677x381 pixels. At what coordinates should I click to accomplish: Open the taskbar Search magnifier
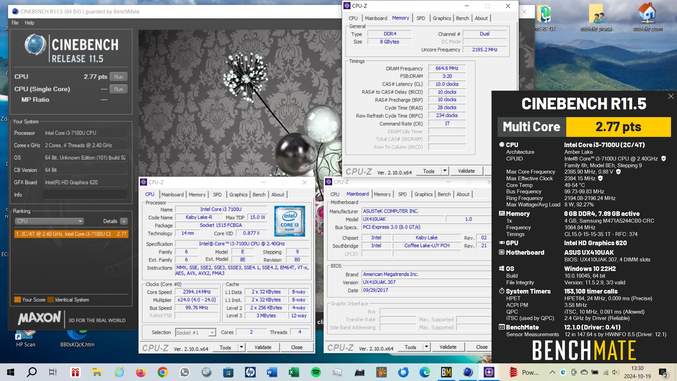(x=32, y=372)
